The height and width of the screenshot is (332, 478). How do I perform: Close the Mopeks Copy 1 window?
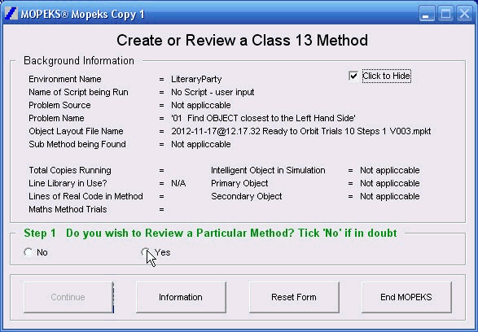[465, 14]
